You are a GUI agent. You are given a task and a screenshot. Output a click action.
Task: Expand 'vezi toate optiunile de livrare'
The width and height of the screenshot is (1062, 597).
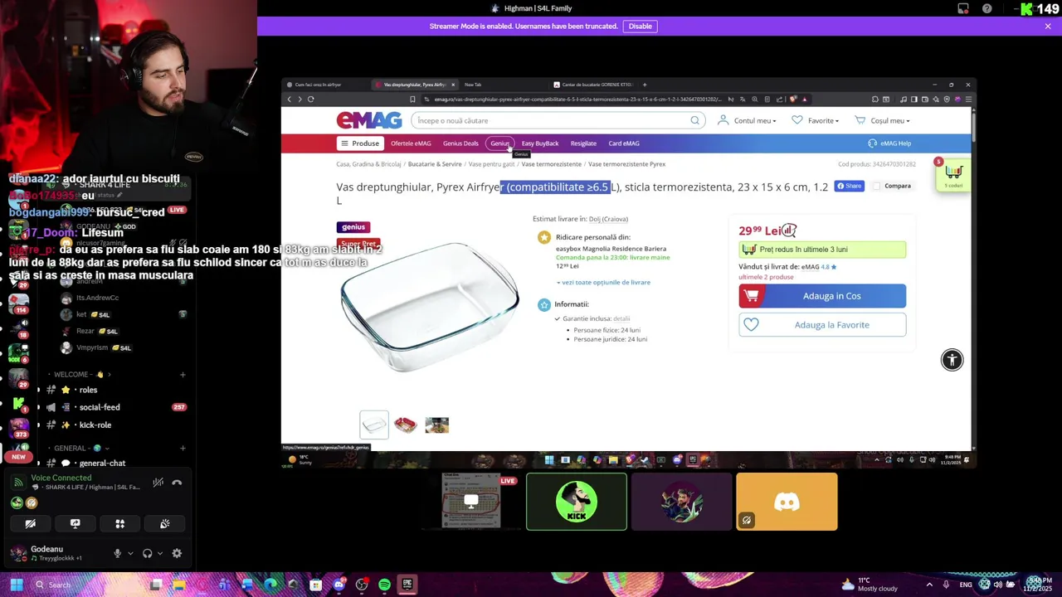(603, 283)
